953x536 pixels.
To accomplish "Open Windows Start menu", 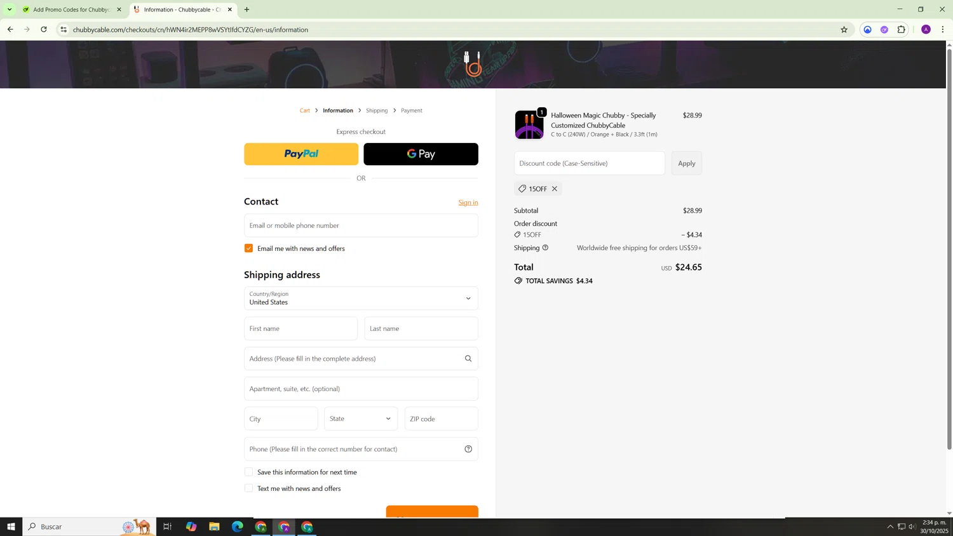I will pos(11,526).
